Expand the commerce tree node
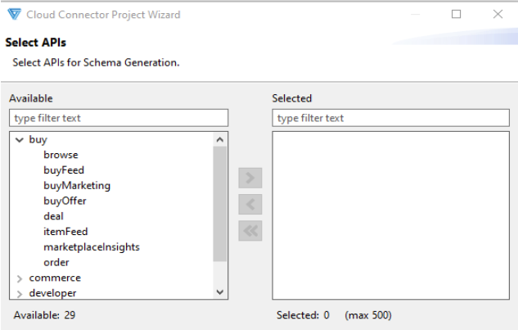Image resolution: width=518 pixels, height=330 pixels. tap(20, 278)
